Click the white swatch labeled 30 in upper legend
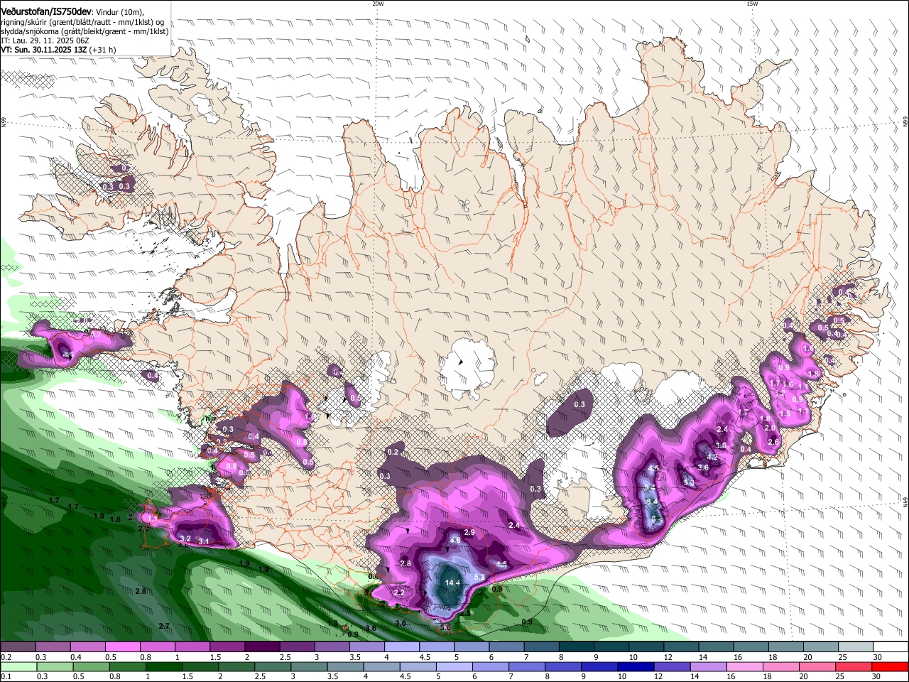This screenshot has width=909, height=682. [891, 647]
